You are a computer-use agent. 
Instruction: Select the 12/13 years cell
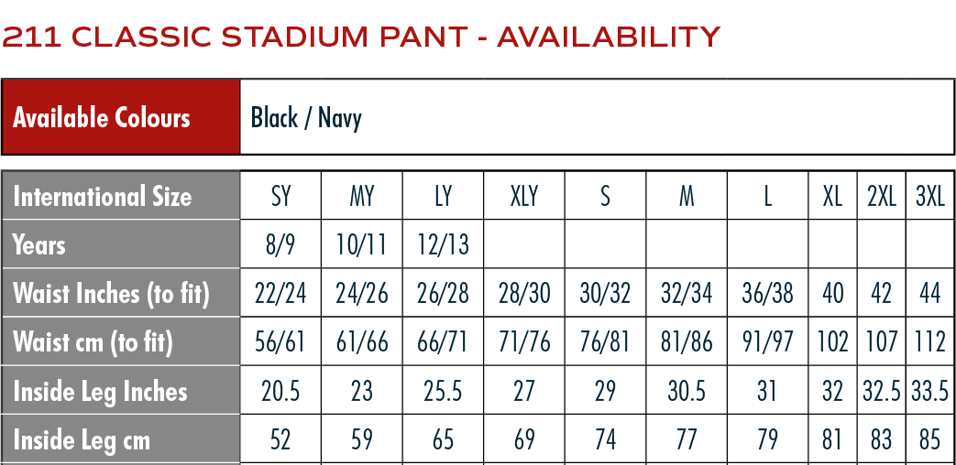pos(443,245)
